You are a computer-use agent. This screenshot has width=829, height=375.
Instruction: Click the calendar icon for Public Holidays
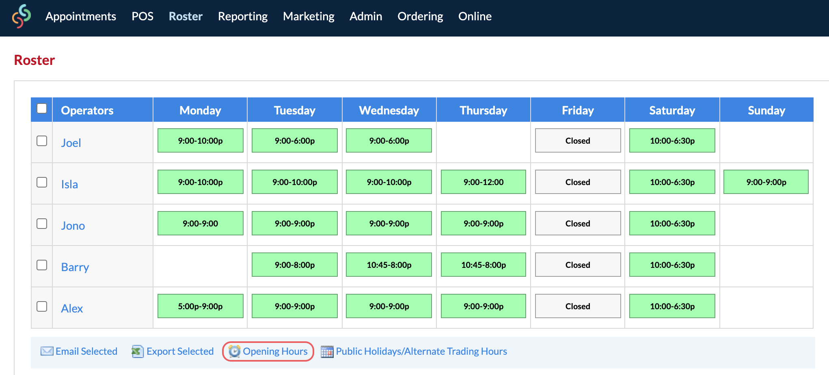tap(327, 351)
